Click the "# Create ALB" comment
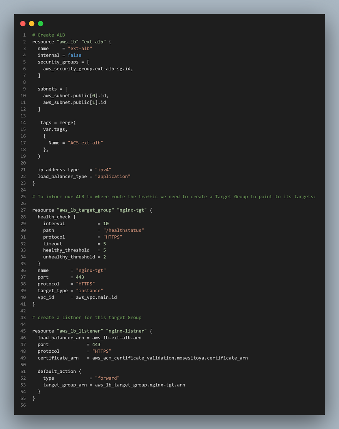The height and width of the screenshot is (429, 339). tap(49, 35)
